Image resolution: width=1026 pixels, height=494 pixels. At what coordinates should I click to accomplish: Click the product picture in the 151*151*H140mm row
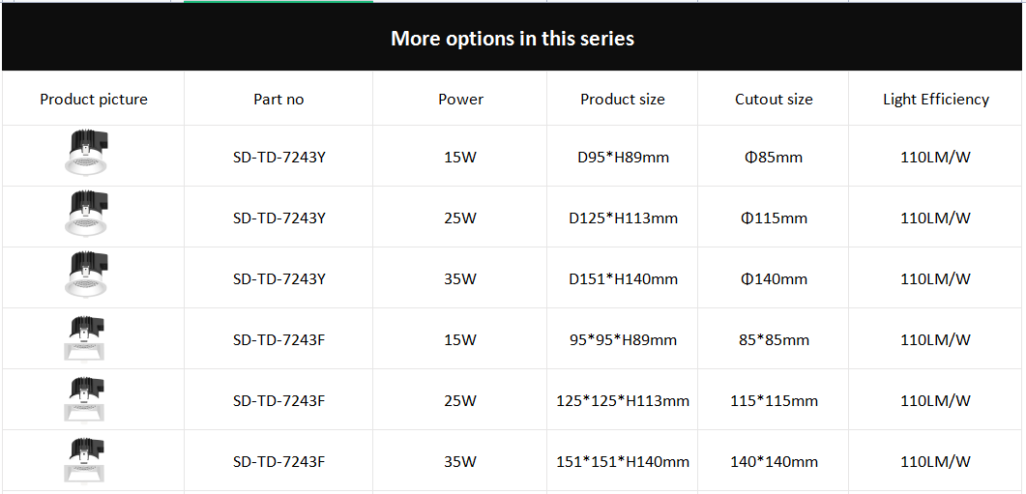(x=88, y=459)
